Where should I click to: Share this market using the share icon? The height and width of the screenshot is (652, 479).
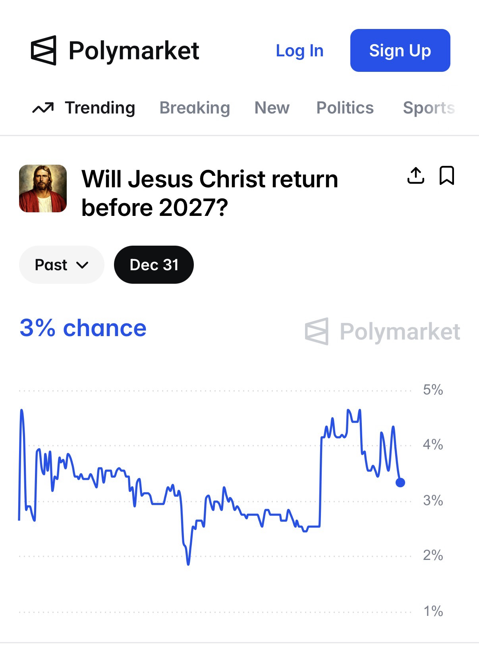pyautogui.click(x=416, y=175)
